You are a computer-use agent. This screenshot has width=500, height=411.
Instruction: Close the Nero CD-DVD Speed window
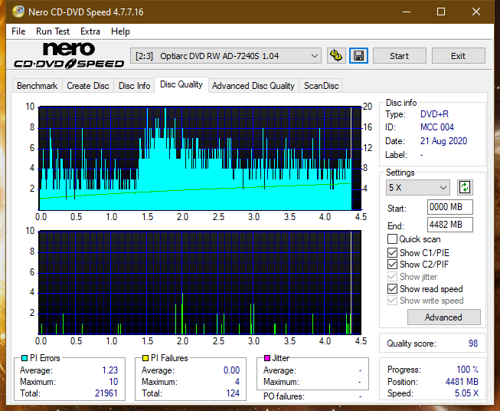[476, 12]
